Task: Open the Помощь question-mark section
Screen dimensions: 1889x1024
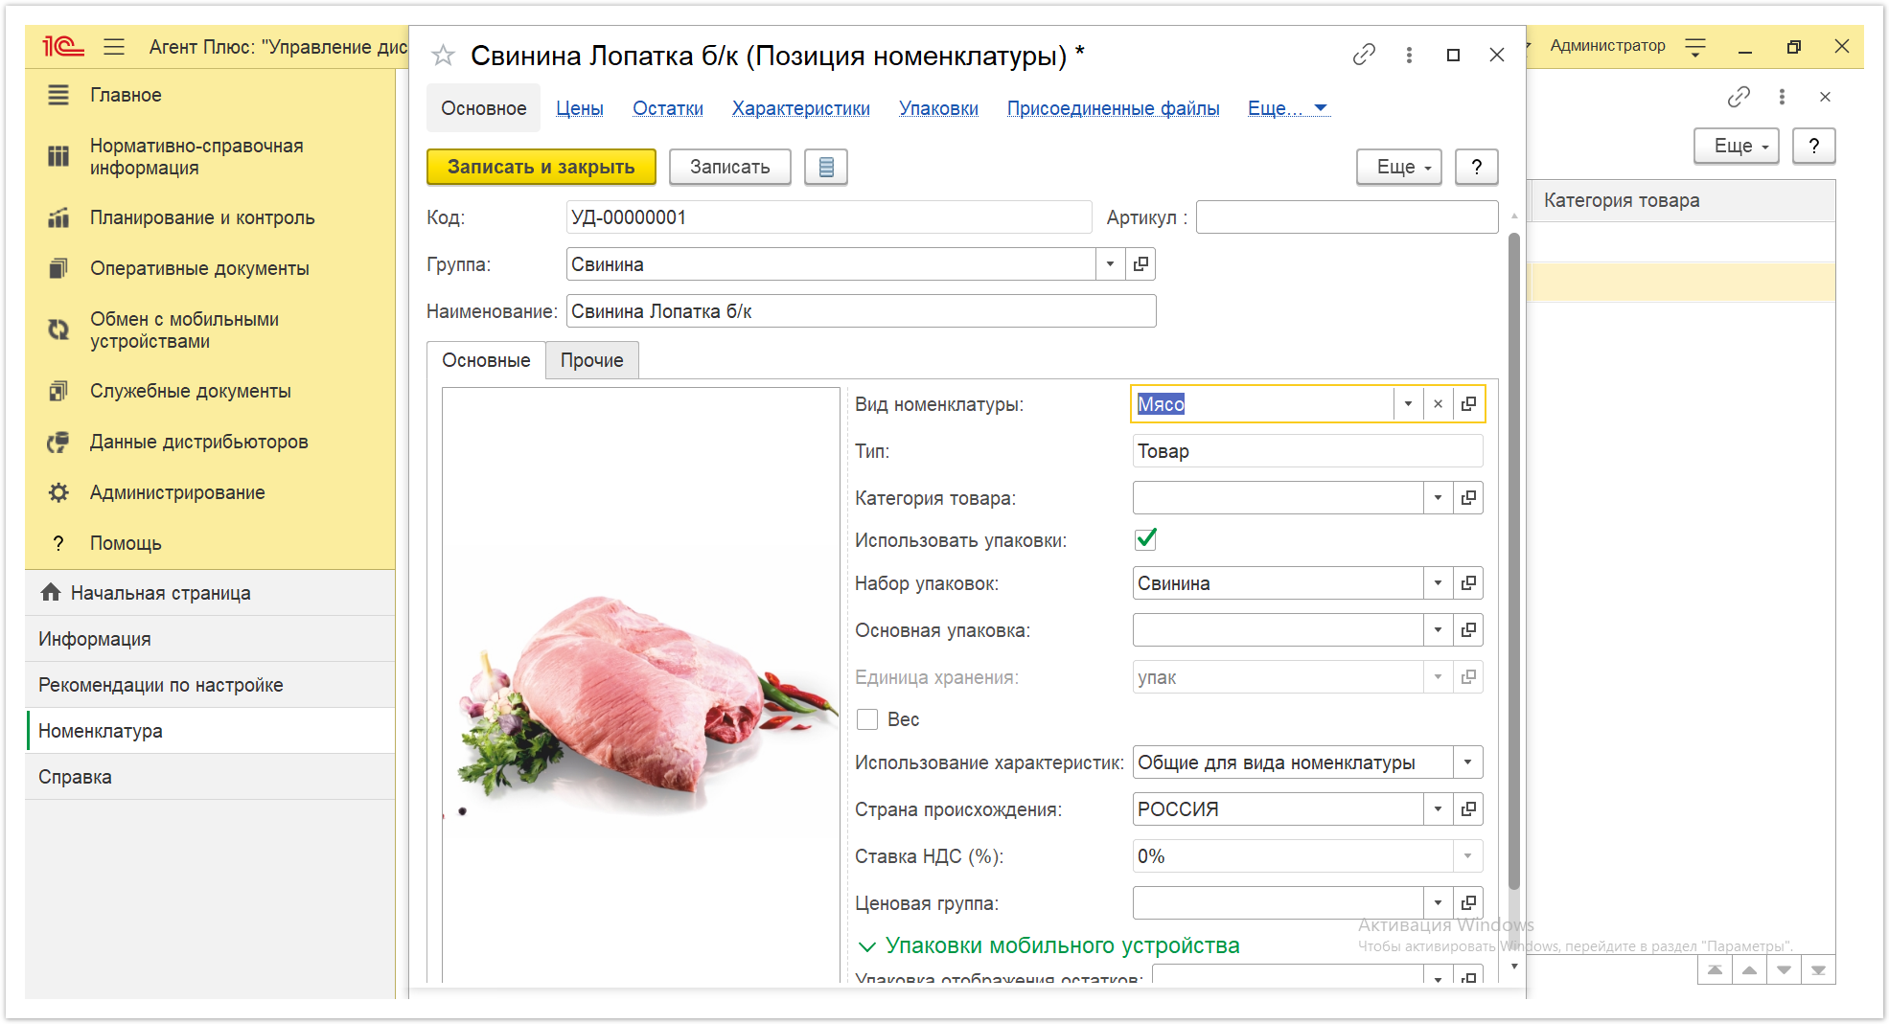Action: (x=126, y=543)
